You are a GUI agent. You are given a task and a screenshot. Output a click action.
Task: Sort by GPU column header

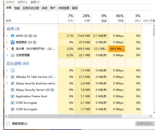coord(134,18)
